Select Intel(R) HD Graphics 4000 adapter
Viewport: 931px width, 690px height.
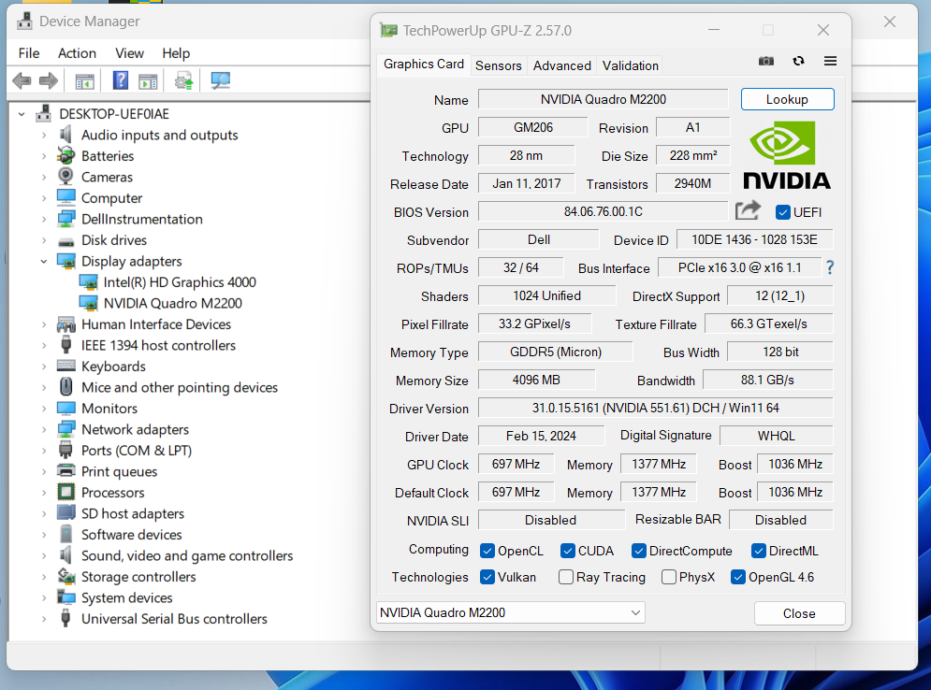pos(180,282)
